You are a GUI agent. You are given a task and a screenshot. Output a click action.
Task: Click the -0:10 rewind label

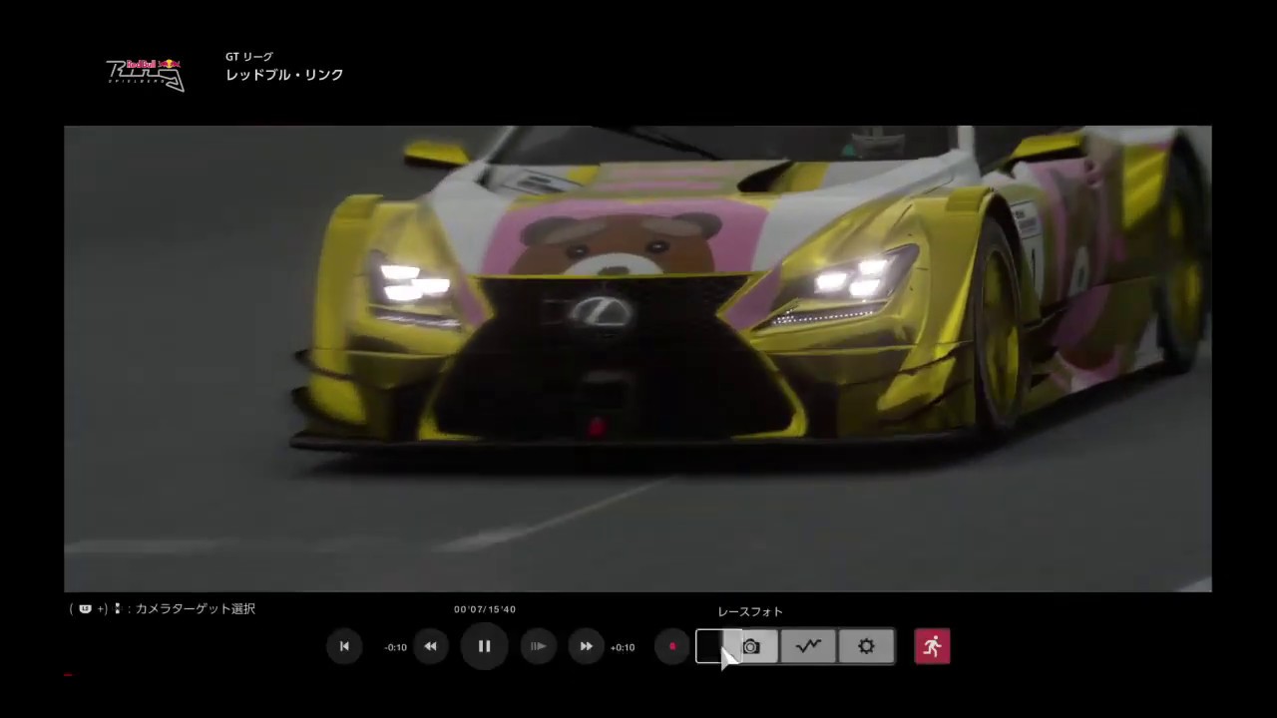coord(395,647)
